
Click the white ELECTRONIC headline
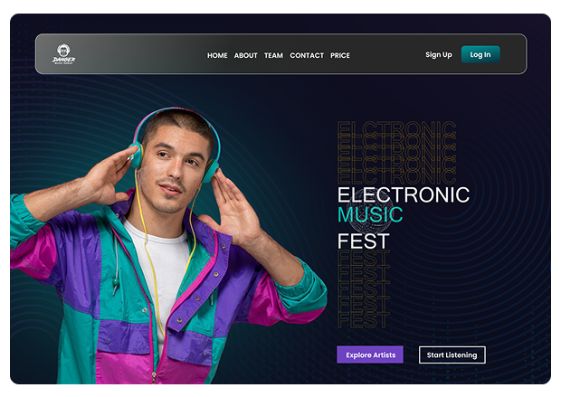point(404,195)
